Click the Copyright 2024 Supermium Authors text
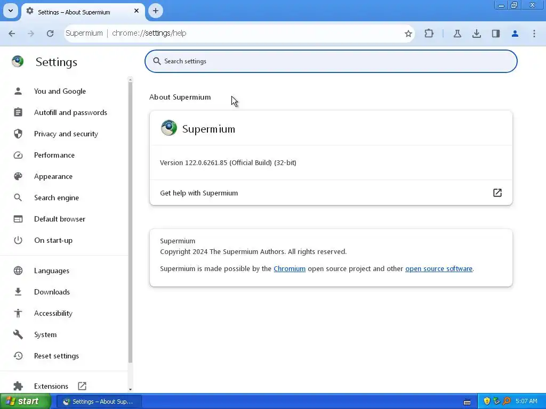The height and width of the screenshot is (409, 546). click(x=253, y=252)
